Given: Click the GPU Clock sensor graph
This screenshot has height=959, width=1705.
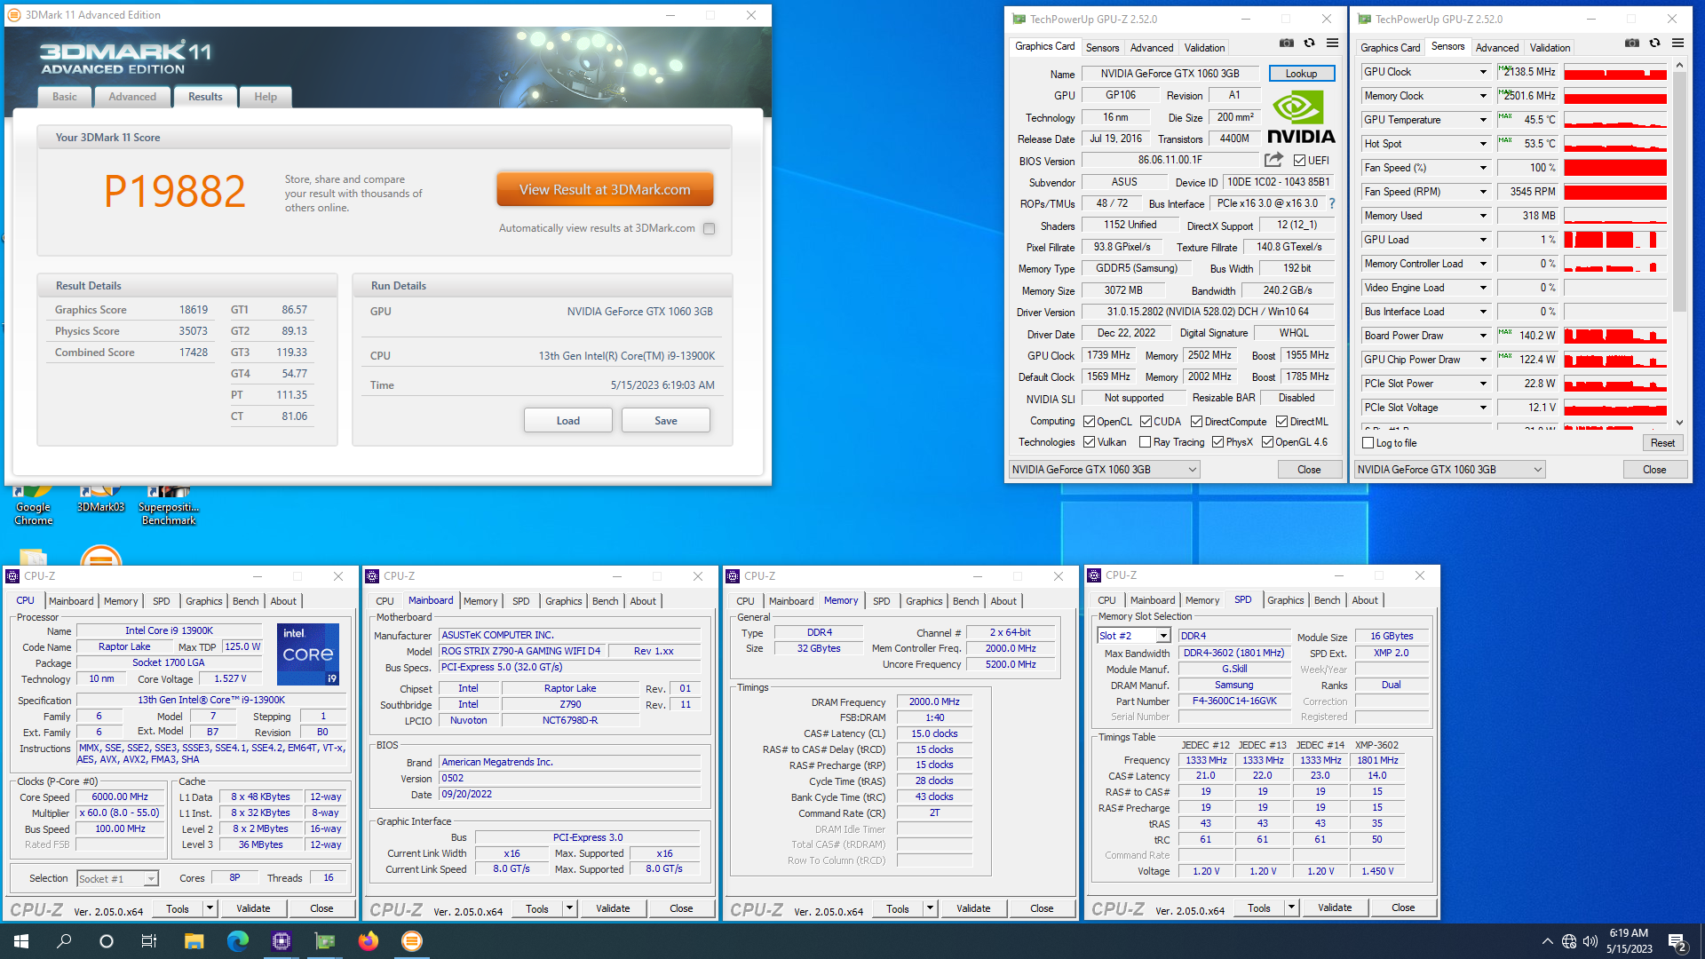Looking at the screenshot, I should pyautogui.click(x=1615, y=72).
